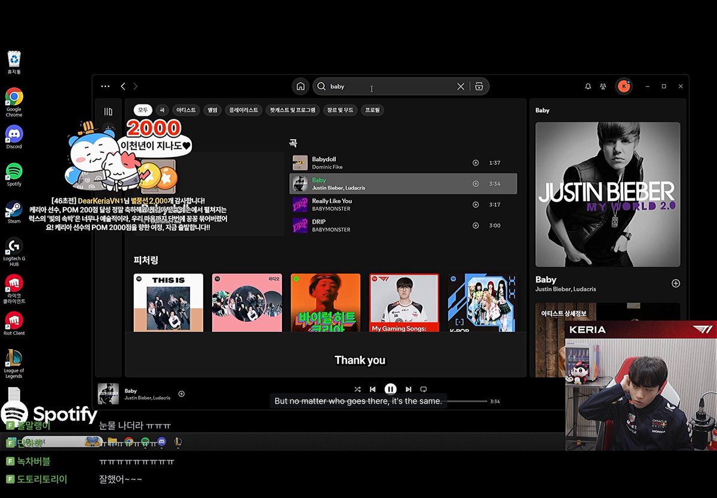The height and width of the screenshot is (498, 717).
Task: Open the orange 바이럴 히트 playlist card
Action: tap(326, 303)
